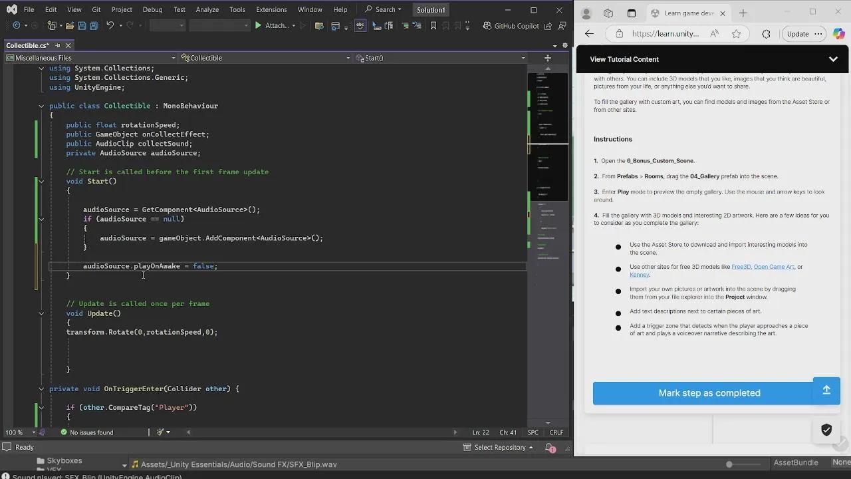Image resolution: width=851 pixels, height=479 pixels.
Task: Click the SPC indentation indicator
Action: coord(533,432)
